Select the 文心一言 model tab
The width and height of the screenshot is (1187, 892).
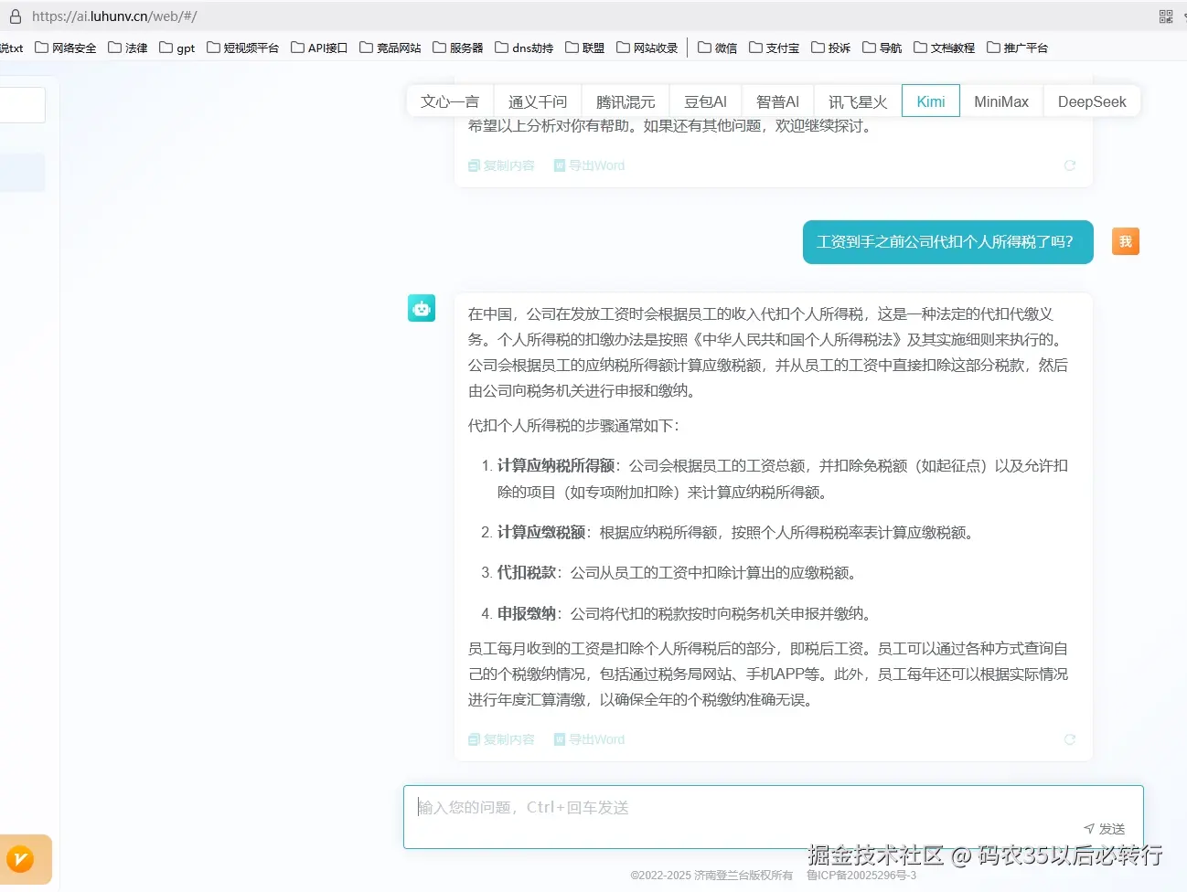tap(449, 101)
